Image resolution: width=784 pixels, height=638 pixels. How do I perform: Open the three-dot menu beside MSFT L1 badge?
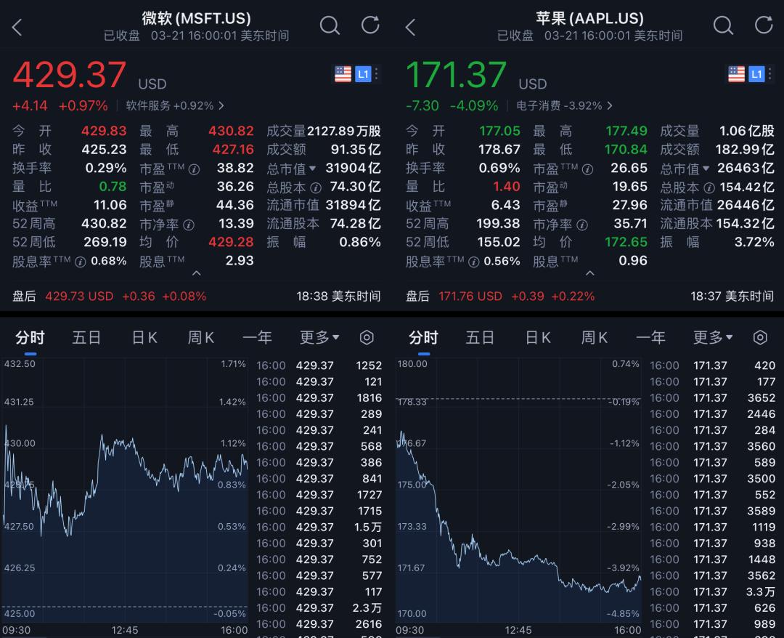[x=377, y=74]
